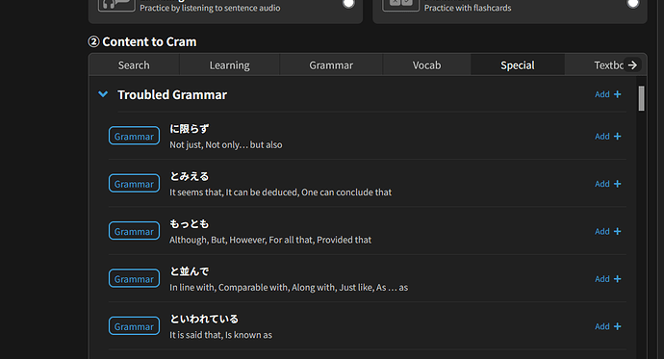The width and height of the screenshot is (664, 359).
Task: Click the plus icon for もっとも
Action: tap(618, 231)
